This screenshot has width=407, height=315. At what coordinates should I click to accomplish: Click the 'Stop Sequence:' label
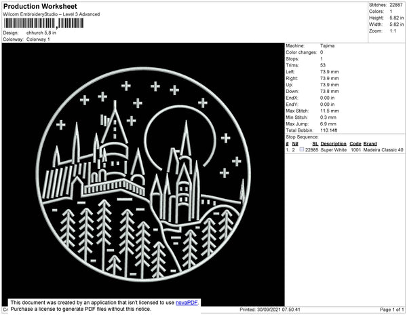(x=302, y=137)
